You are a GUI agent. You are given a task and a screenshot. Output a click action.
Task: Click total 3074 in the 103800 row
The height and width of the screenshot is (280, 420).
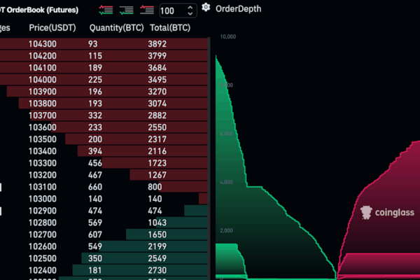point(157,104)
